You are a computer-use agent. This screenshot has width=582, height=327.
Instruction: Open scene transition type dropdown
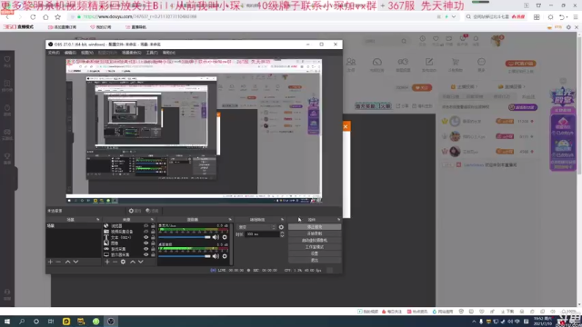tap(256, 227)
